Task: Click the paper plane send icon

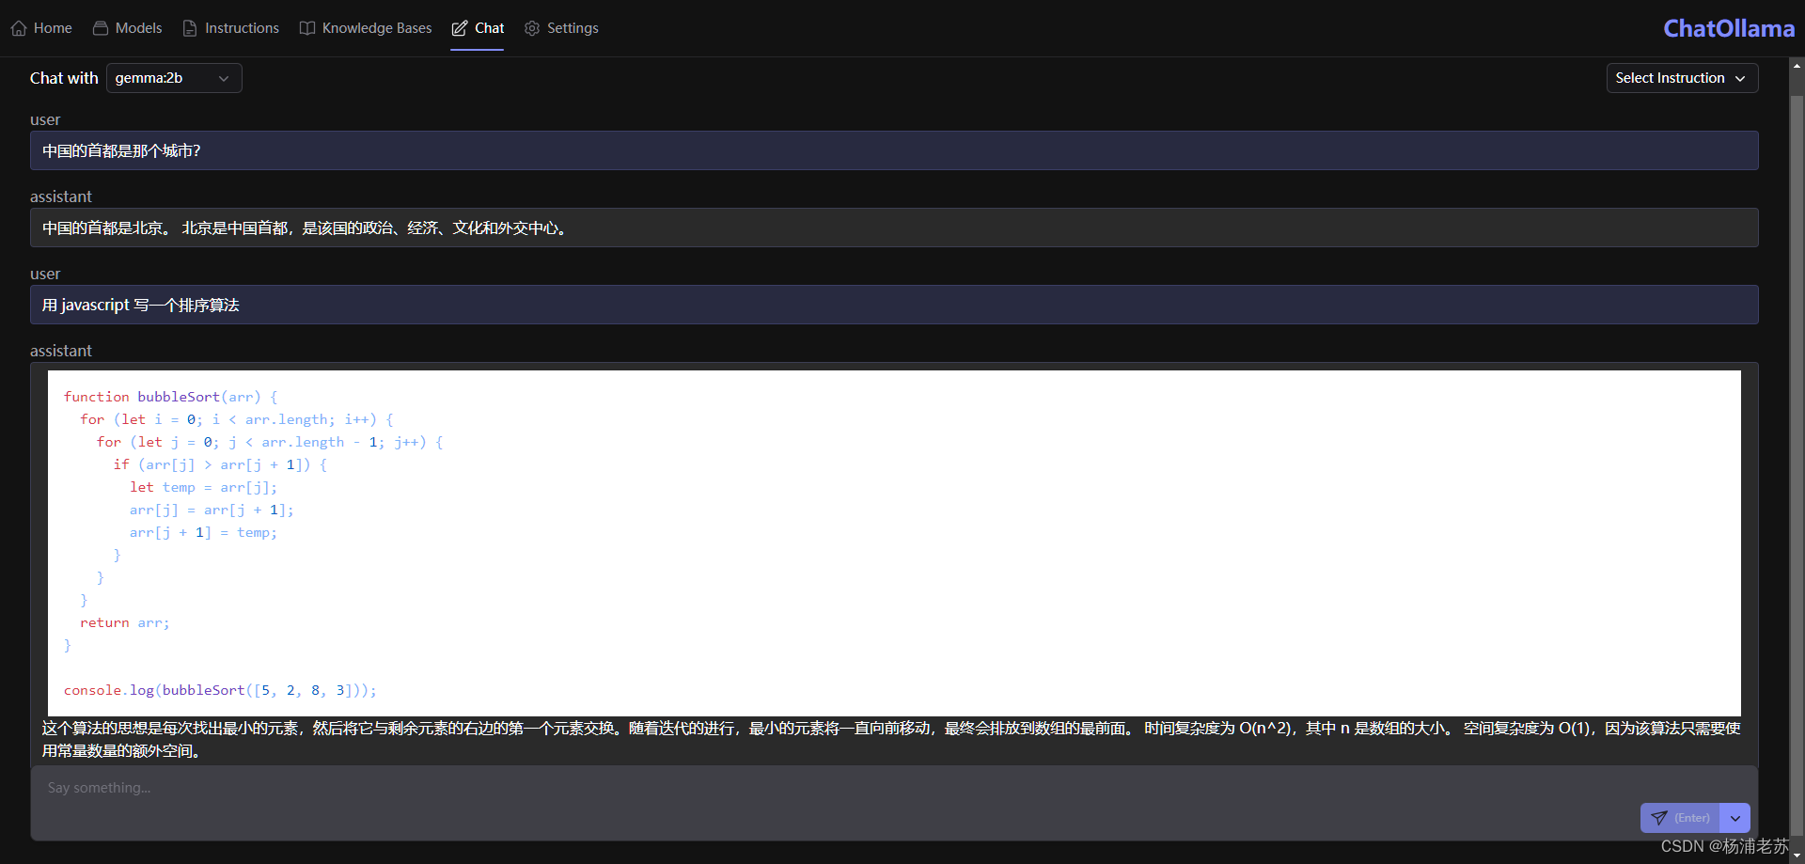Action: 1659,818
